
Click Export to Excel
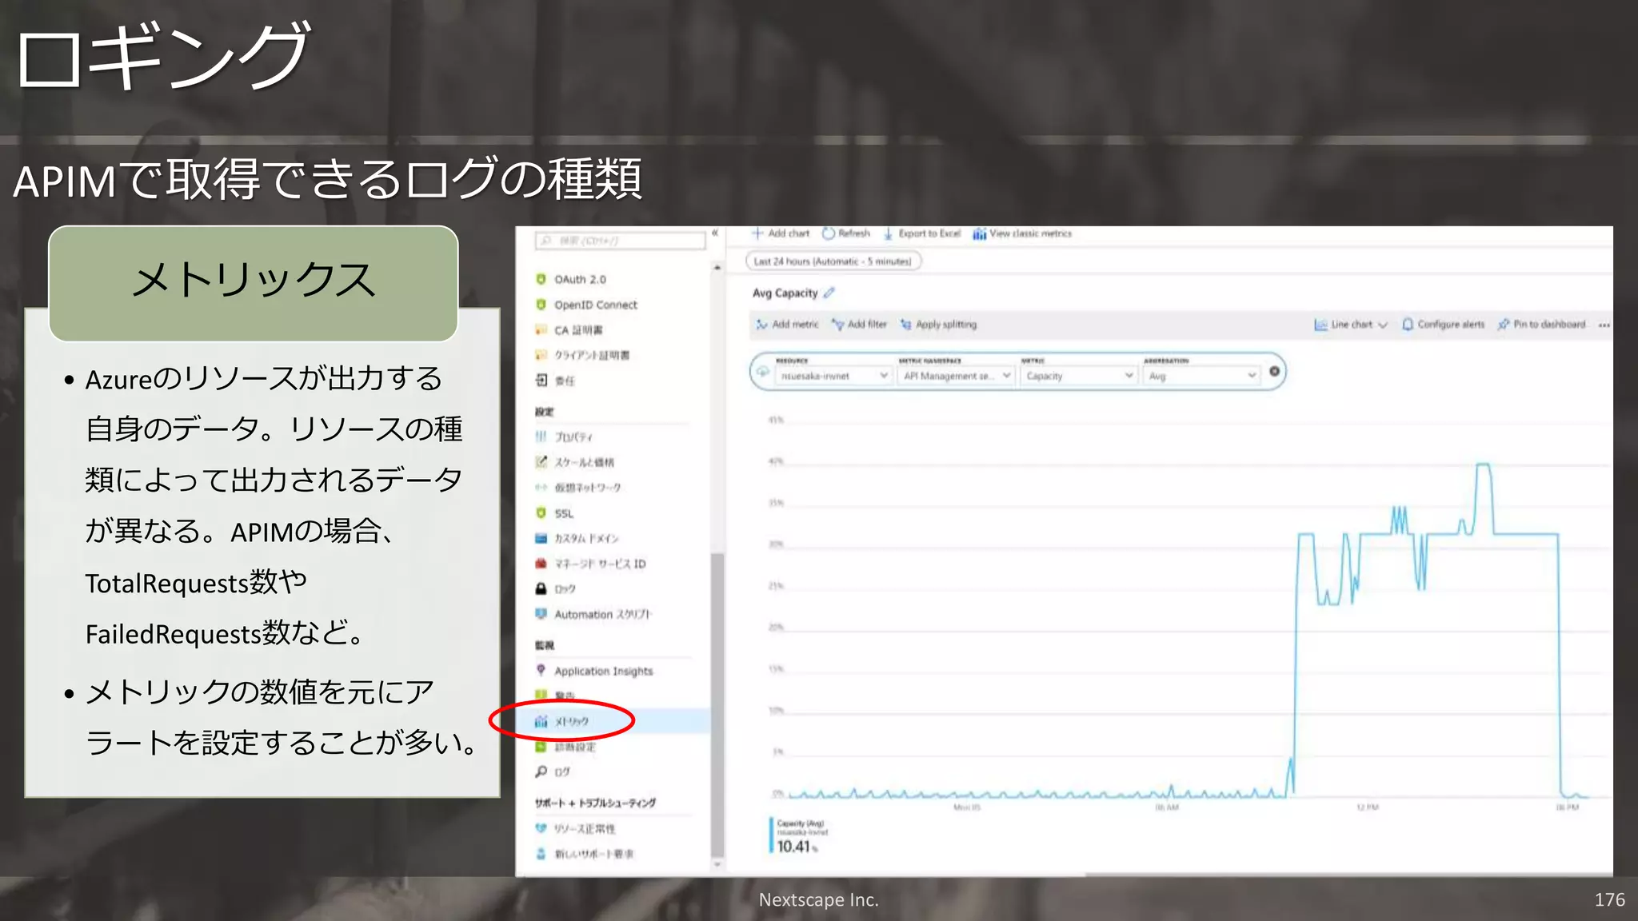(x=922, y=233)
